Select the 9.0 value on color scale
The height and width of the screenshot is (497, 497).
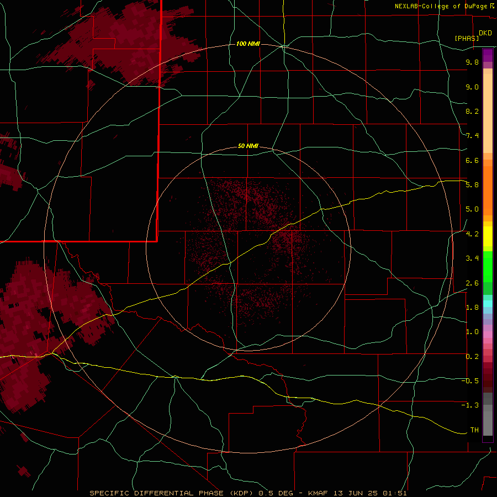[472, 87]
